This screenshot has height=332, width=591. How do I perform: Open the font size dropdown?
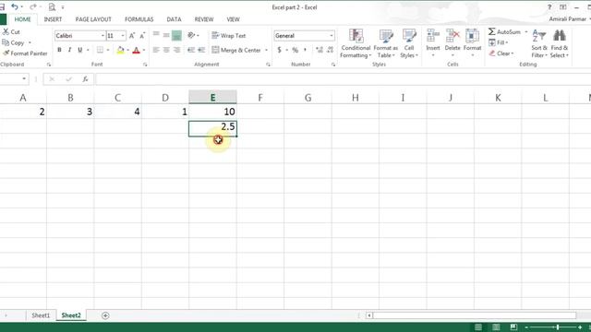coord(123,36)
